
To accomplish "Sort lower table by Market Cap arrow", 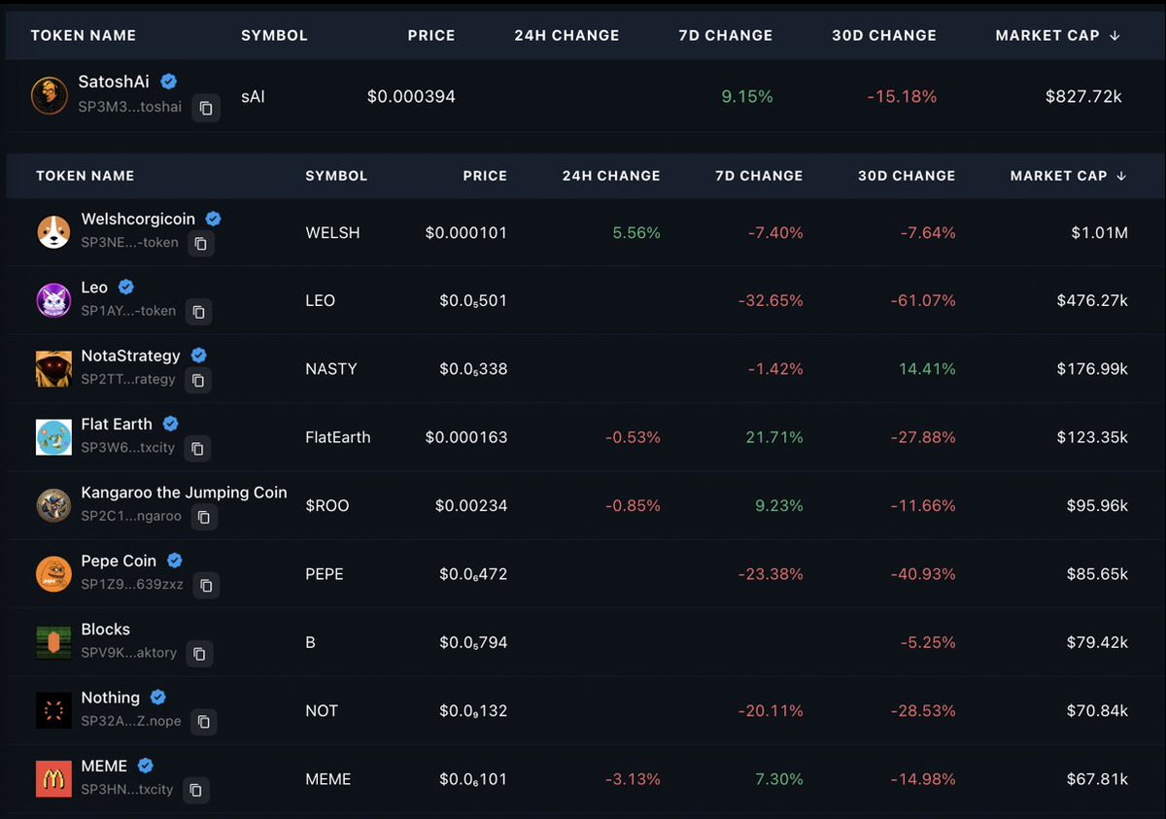I will point(1121,176).
